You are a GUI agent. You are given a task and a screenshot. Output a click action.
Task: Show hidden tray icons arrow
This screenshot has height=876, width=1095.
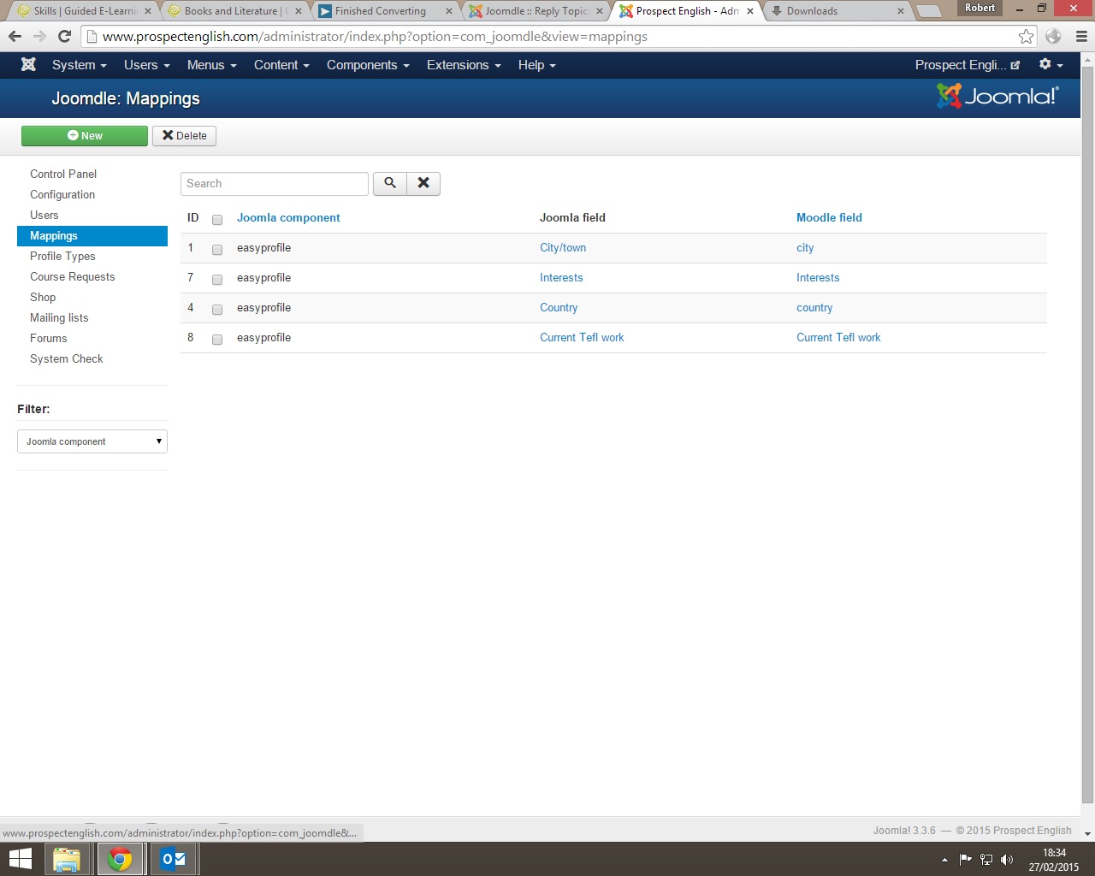click(x=944, y=860)
